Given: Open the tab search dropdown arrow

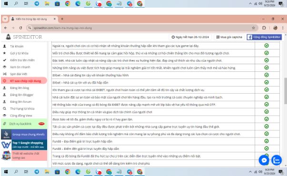Looking at the screenshot, I should coord(5,19).
